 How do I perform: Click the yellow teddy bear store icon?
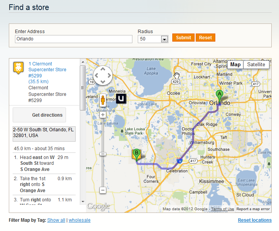18,68
